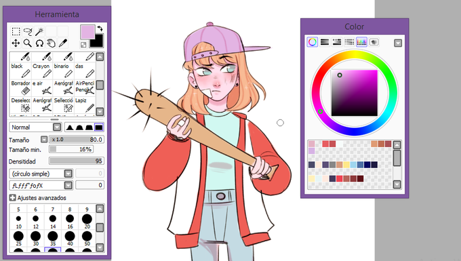Select the eyedropper tool
The width and height of the screenshot is (461, 261).
63,43
